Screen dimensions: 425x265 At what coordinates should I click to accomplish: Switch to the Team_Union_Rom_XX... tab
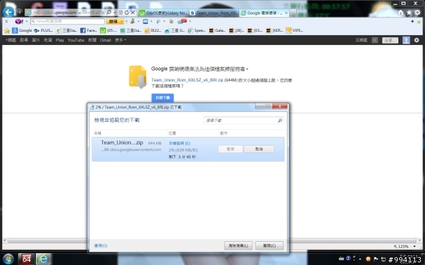point(214,13)
